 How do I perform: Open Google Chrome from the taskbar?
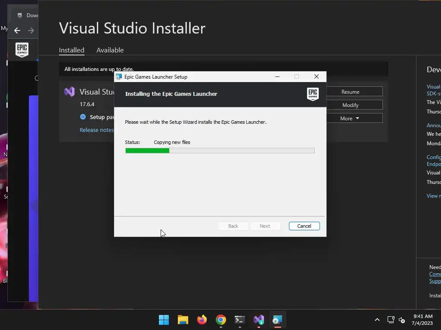point(221,320)
